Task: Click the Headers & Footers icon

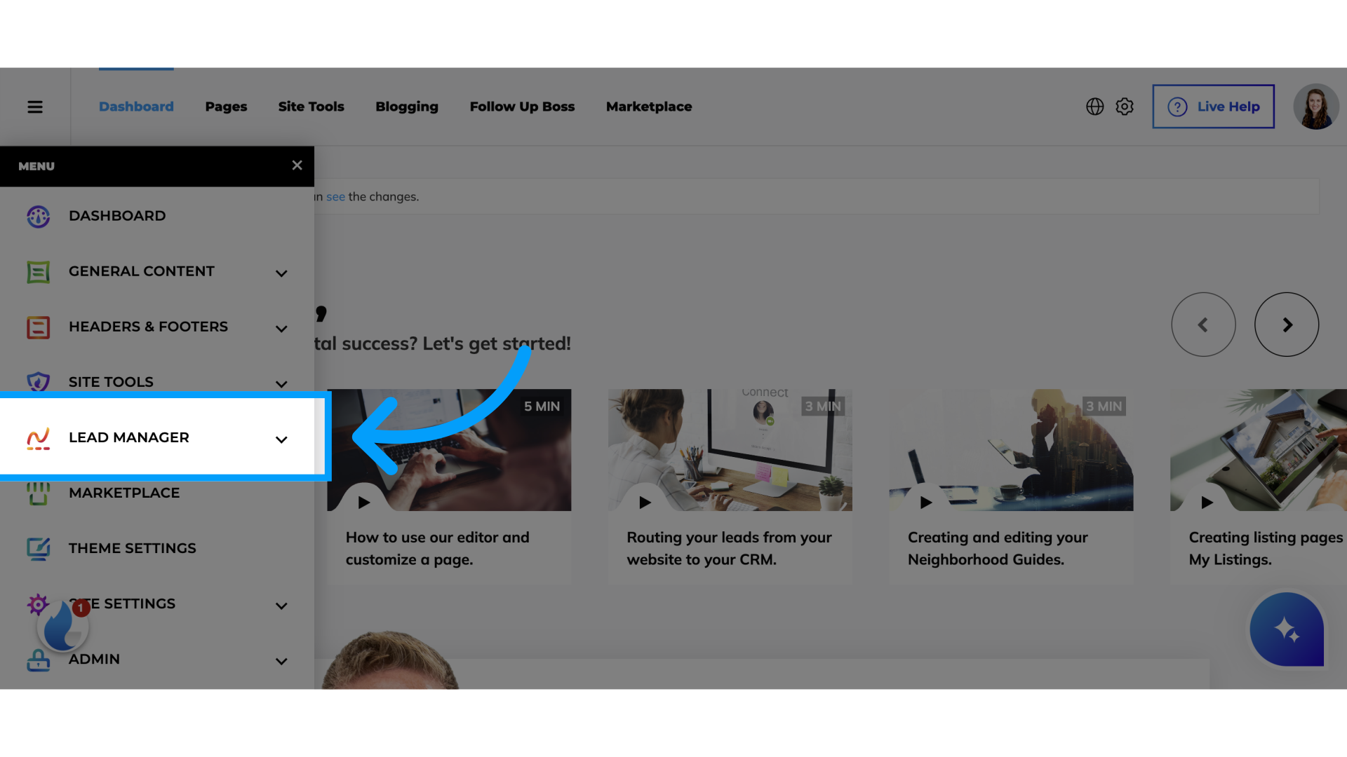Action: pos(37,327)
